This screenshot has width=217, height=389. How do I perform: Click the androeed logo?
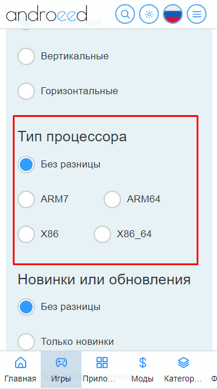(x=47, y=13)
